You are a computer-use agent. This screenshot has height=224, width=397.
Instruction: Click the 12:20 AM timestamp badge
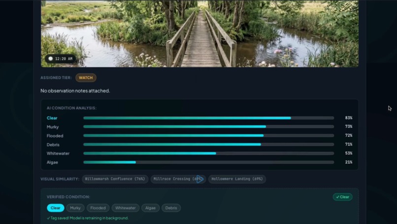(x=60, y=59)
